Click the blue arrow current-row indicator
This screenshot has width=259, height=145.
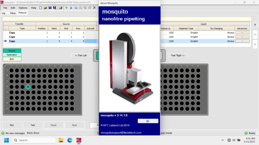pos(5,41)
